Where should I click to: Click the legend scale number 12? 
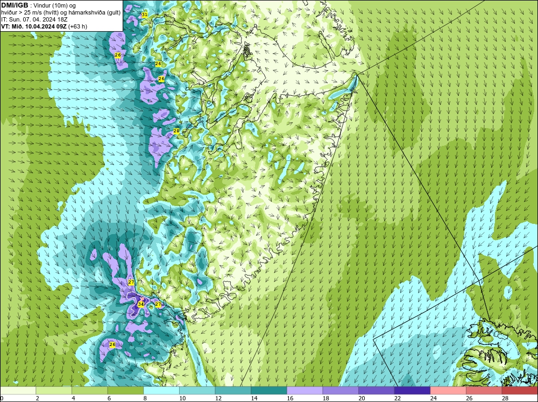[218, 398]
